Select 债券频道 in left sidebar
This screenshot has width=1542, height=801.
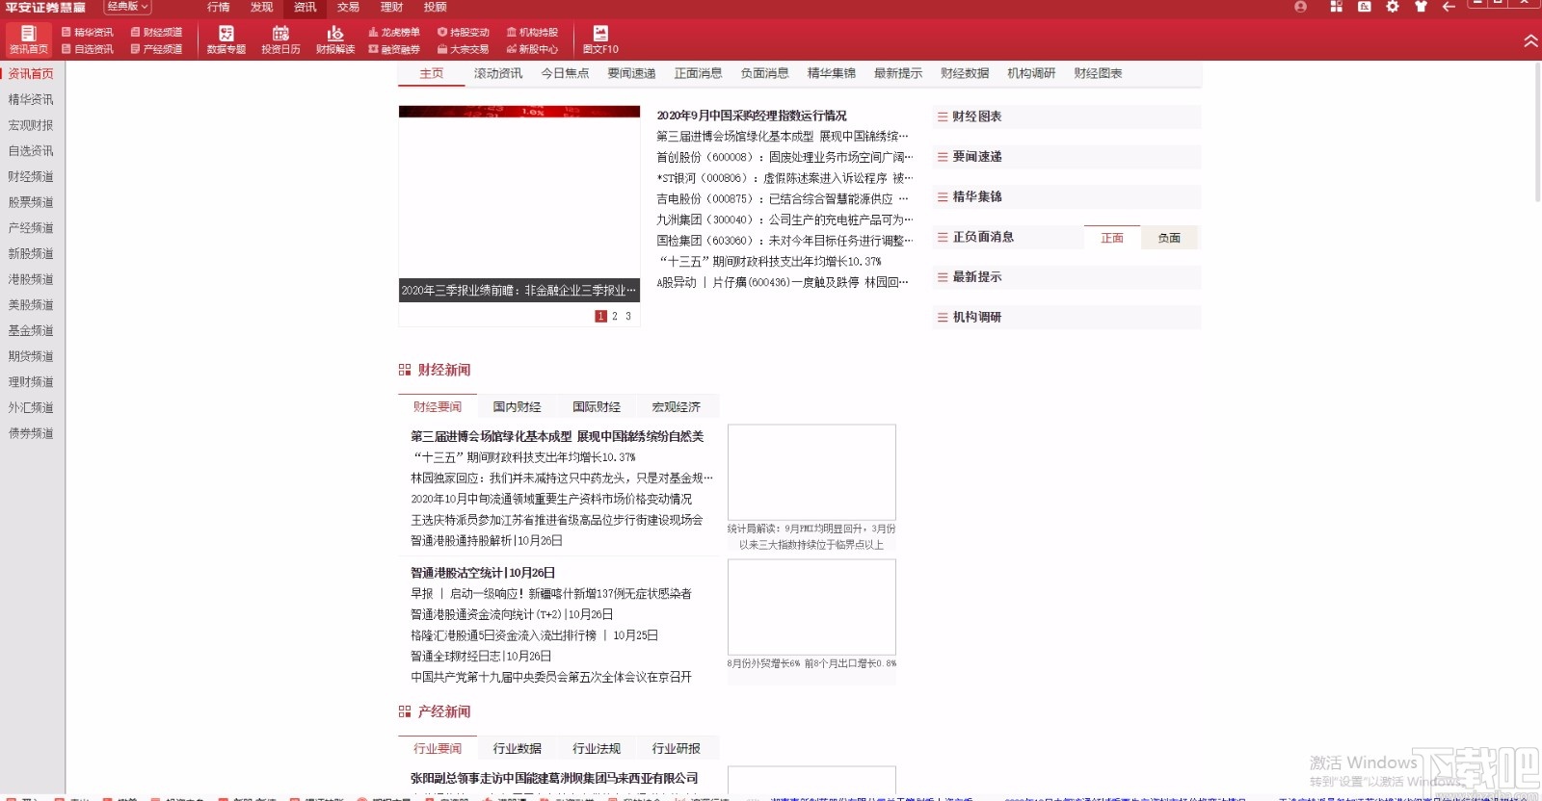31,433
